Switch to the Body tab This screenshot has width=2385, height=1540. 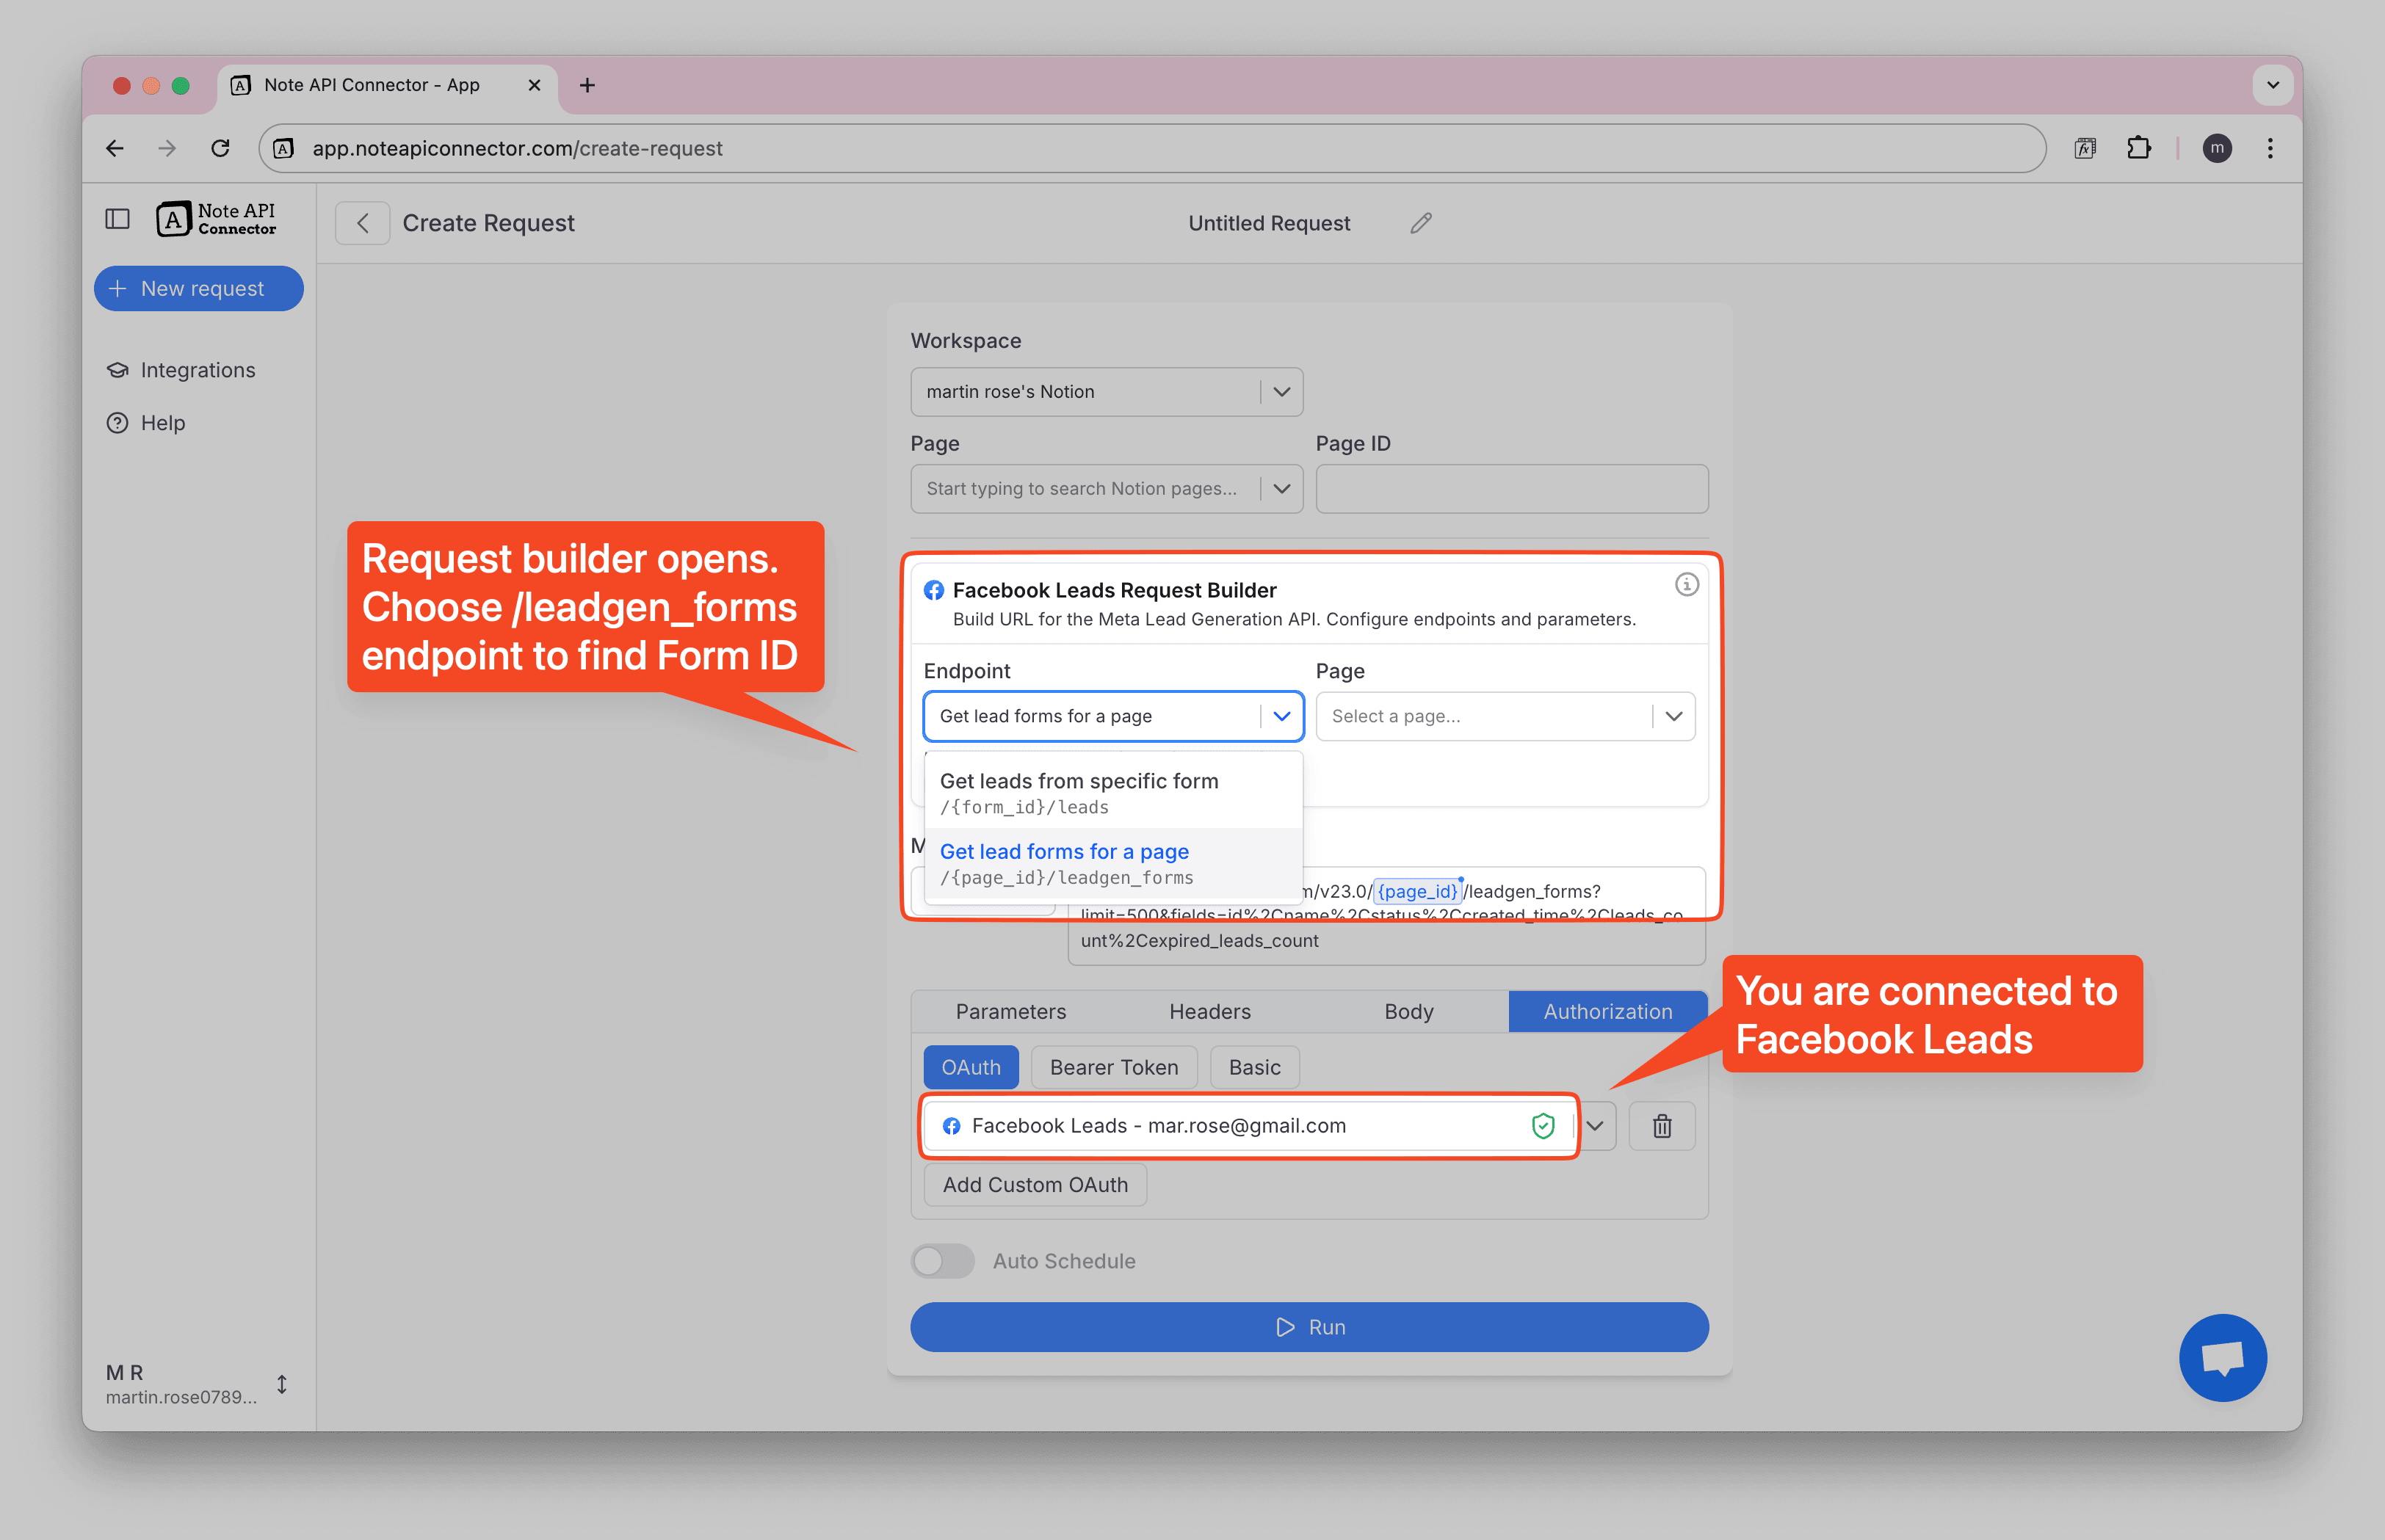(1408, 1011)
